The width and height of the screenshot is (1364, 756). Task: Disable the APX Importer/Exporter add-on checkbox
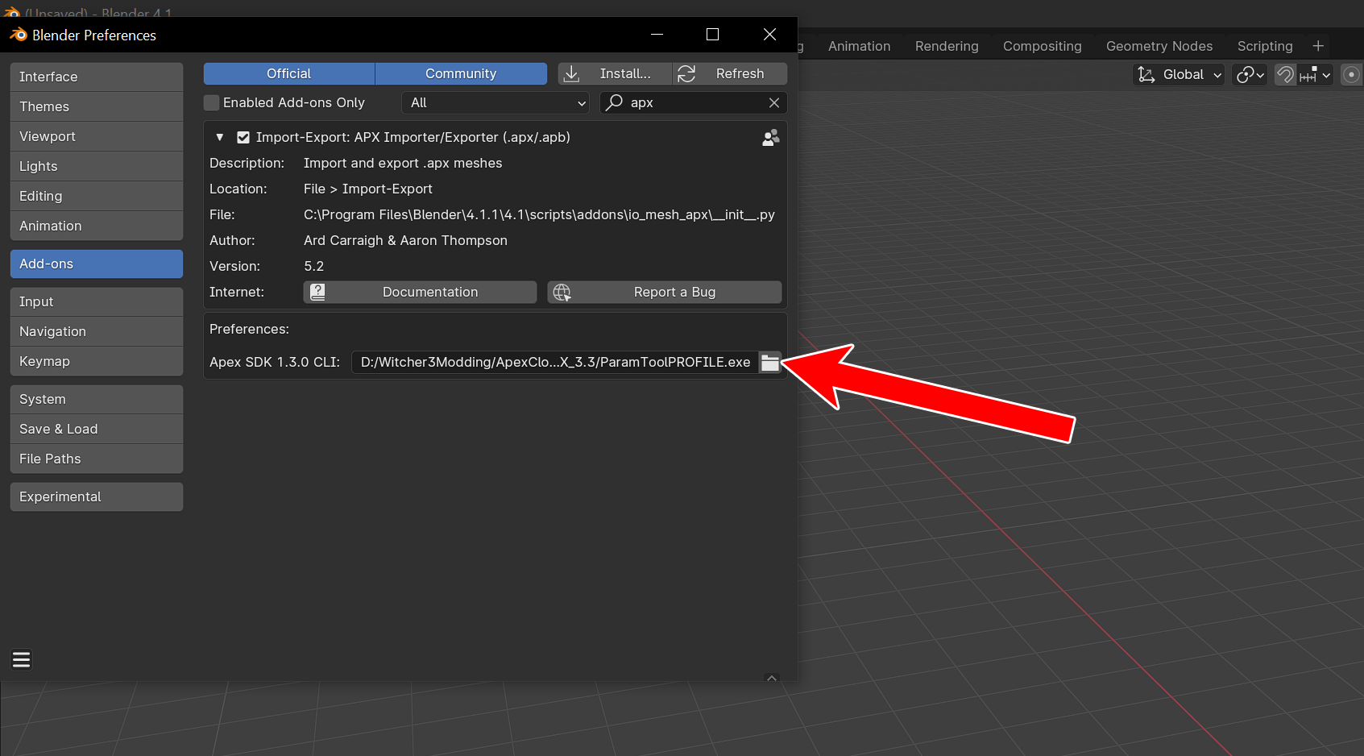click(x=243, y=137)
